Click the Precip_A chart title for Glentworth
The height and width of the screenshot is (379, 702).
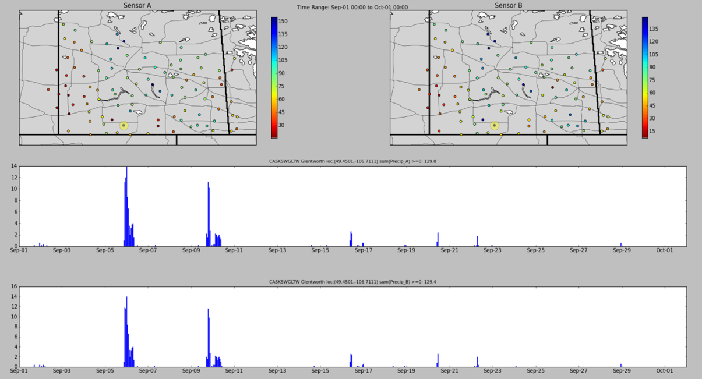coord(352,161)
